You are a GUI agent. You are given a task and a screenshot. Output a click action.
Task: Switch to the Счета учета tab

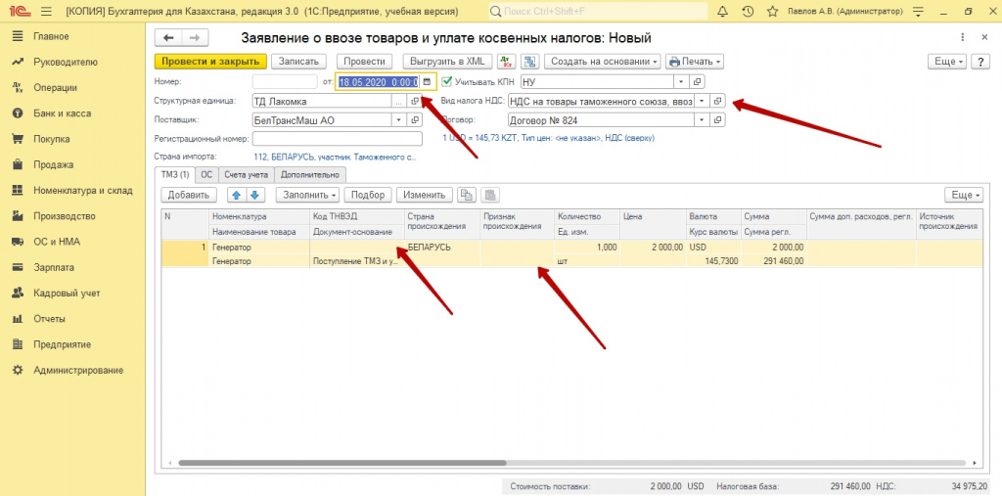coord(246,174)
